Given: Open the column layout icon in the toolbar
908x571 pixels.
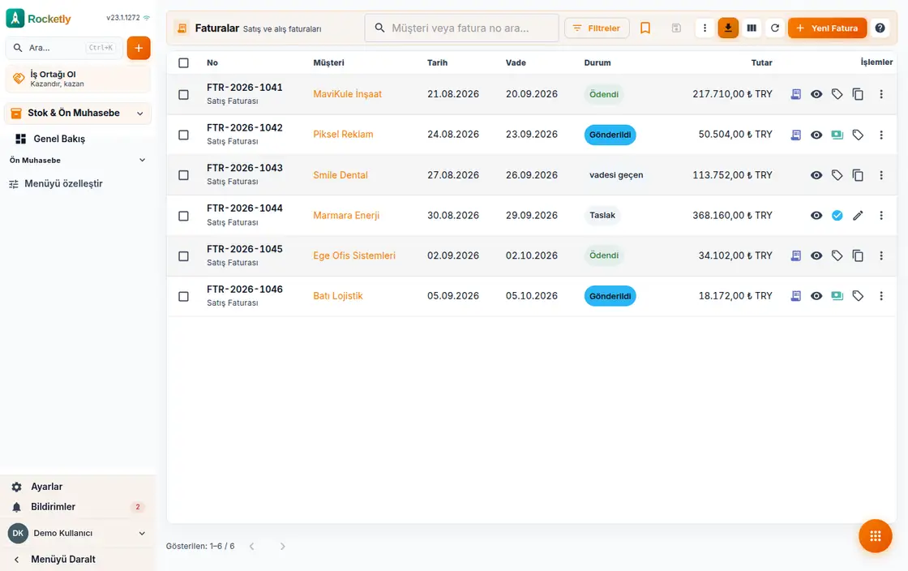Looking at the screenshot, I should point(752,28).
